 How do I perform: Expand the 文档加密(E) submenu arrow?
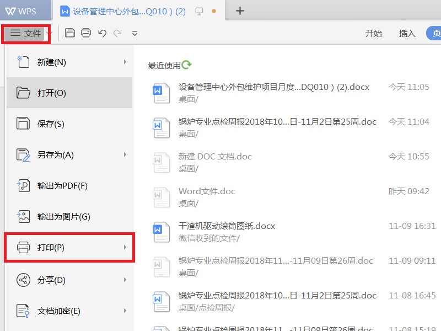coord(125,311)
